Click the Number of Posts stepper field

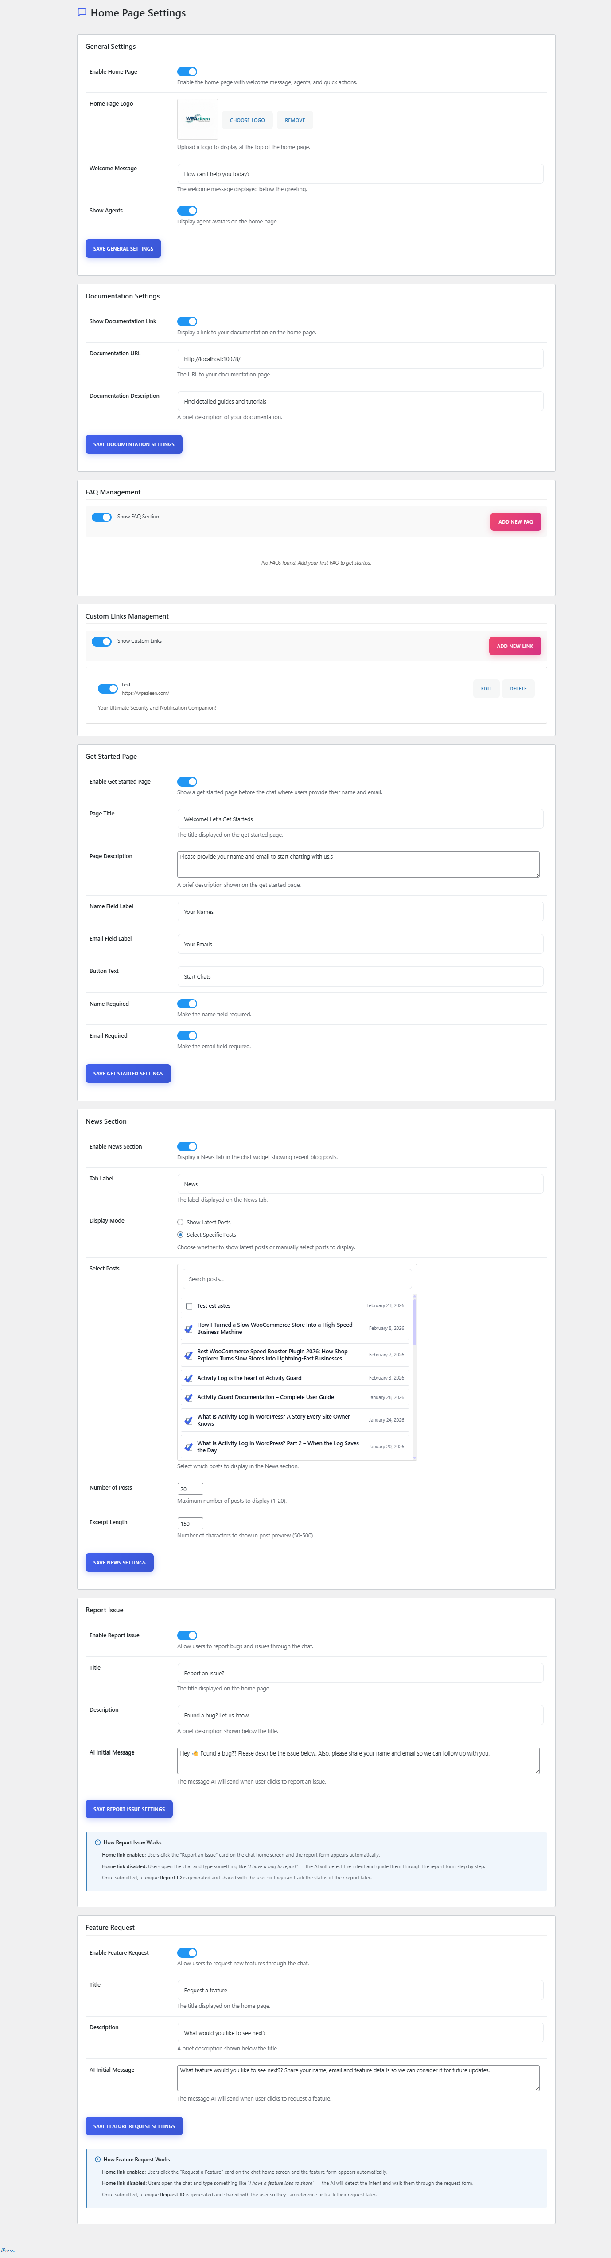190,1489
